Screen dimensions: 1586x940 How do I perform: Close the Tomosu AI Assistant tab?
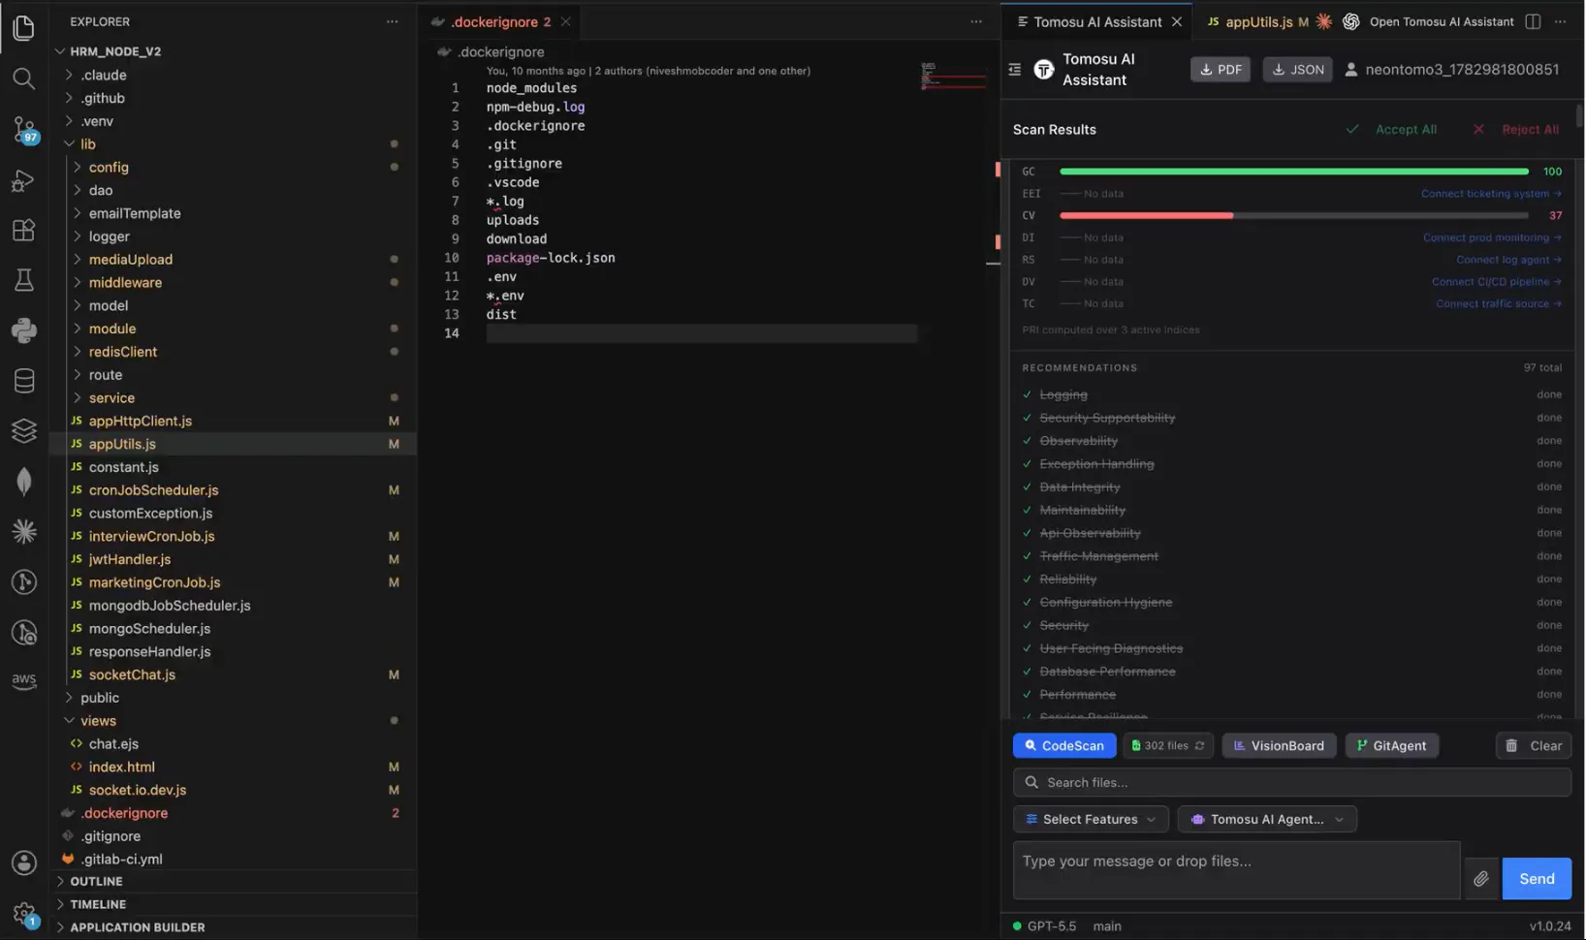(x=1177, y=21)
